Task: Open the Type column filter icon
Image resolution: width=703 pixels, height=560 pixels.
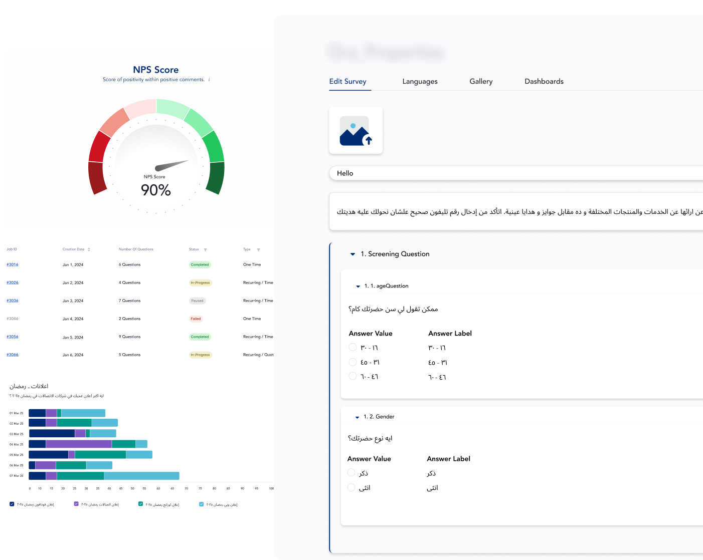Action: coord(258,249)
